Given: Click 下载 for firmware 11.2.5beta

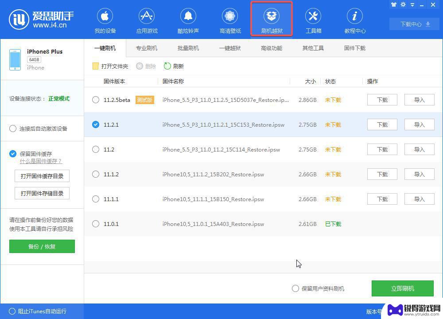Looking at the screenshot, I should coord(382,100).
